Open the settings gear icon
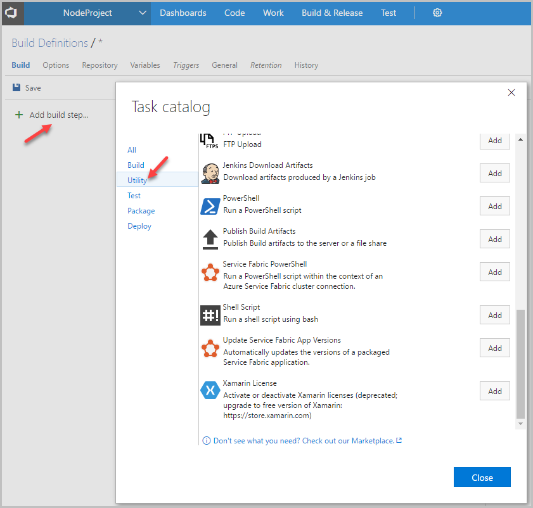 click(437, 13)
